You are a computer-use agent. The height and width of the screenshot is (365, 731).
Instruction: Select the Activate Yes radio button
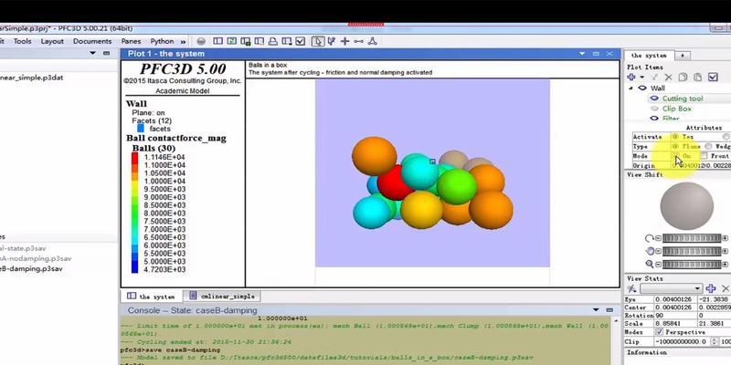675,137
